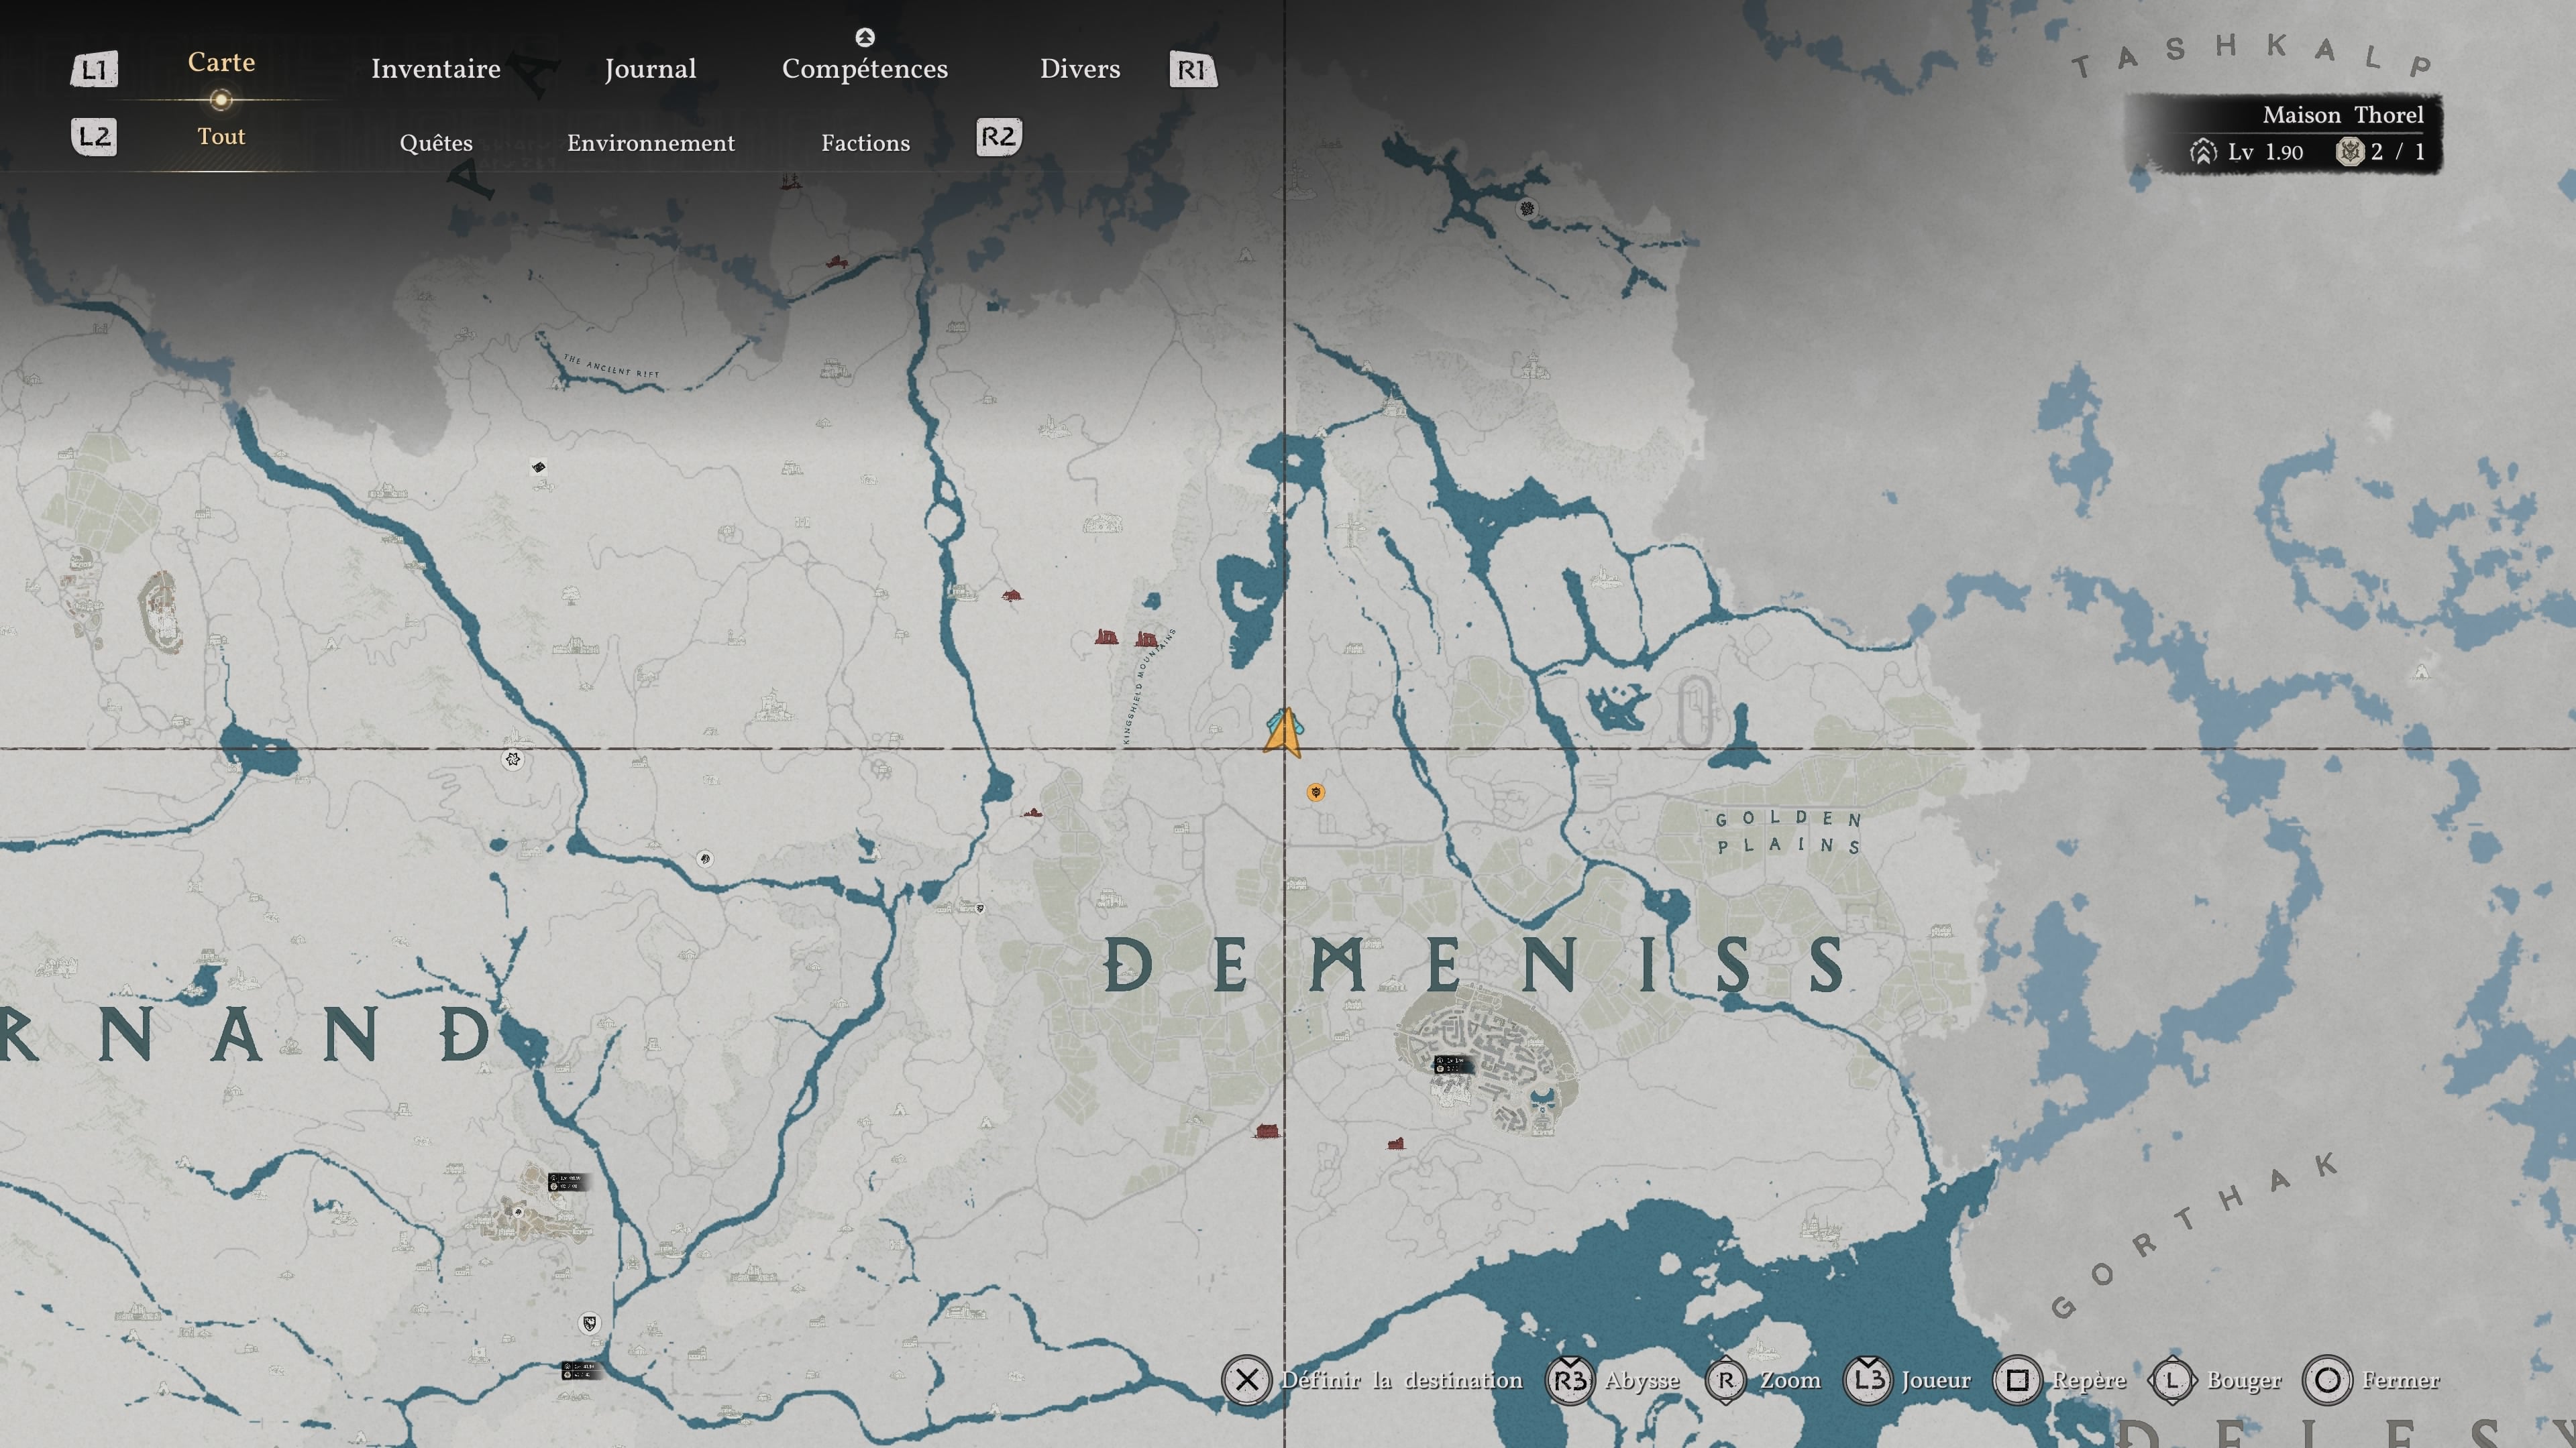The height and width of the screenshot is (1448, 2576).
Task: Click the TASHKALP region label
Action: click(2251, 56)
